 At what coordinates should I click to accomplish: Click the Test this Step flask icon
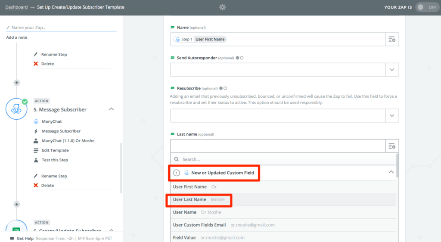(36, 160)
